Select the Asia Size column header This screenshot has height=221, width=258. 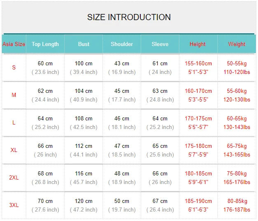(x=14, y=44)
